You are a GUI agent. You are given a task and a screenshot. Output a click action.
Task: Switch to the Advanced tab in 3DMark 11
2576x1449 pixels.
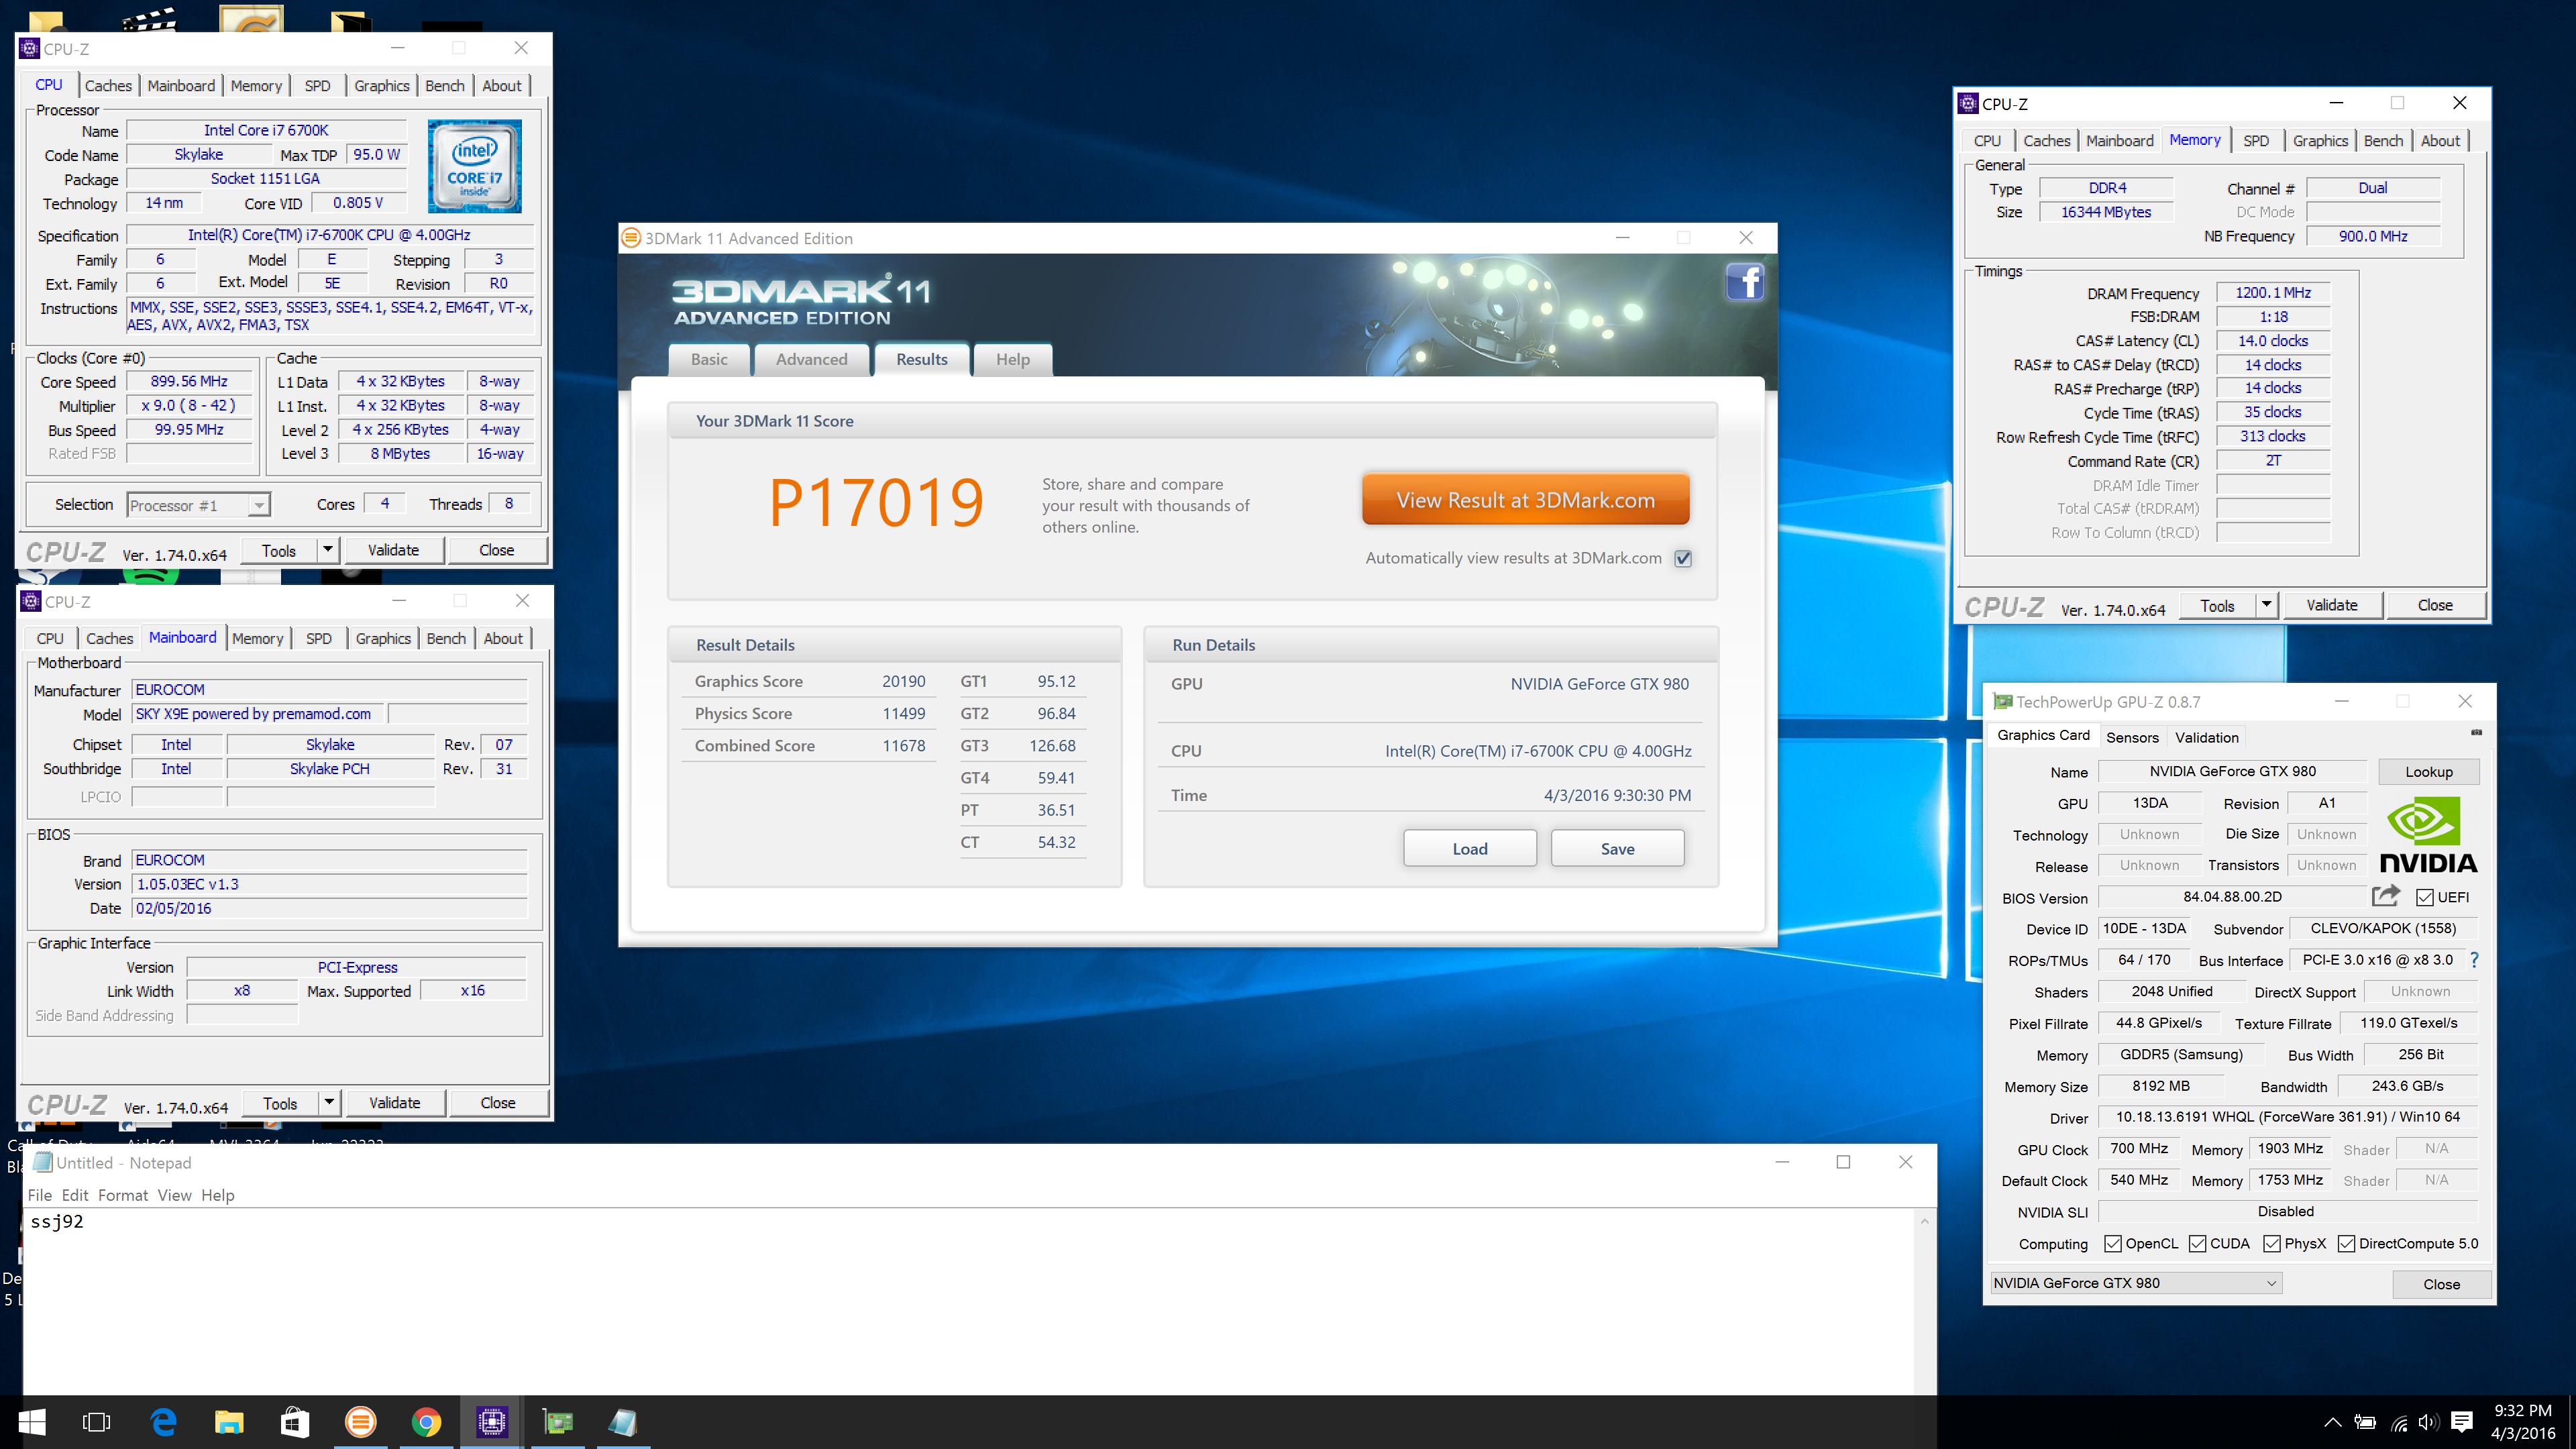coord(811,359)
